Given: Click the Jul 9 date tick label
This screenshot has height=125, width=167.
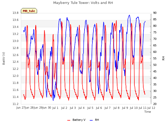Looking at the screenshot, I should click(x=125, y=108).
